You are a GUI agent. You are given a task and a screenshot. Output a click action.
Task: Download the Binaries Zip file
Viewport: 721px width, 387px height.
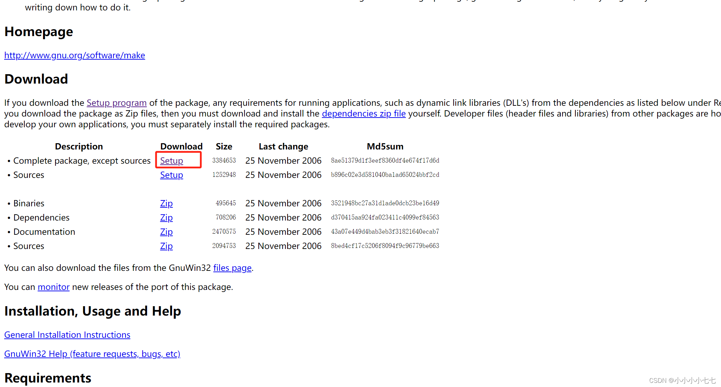[166, 204]
